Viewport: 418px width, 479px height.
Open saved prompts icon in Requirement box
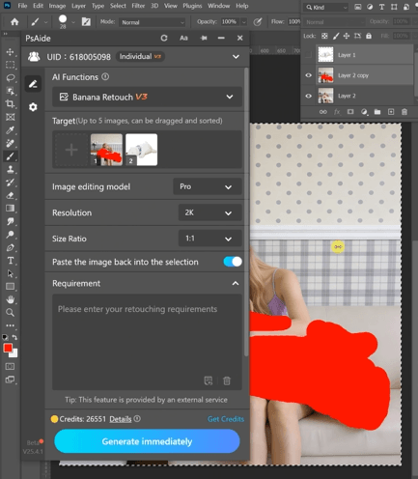point(209,380)
